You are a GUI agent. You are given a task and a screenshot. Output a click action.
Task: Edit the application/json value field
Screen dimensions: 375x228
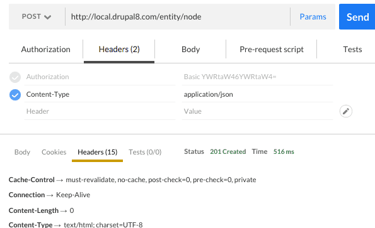[257, 94]
